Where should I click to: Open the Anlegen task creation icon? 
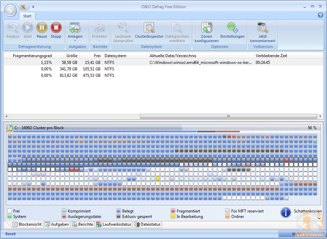(75, 28)
